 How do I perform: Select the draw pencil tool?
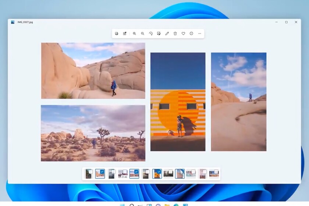pos(167,33)
